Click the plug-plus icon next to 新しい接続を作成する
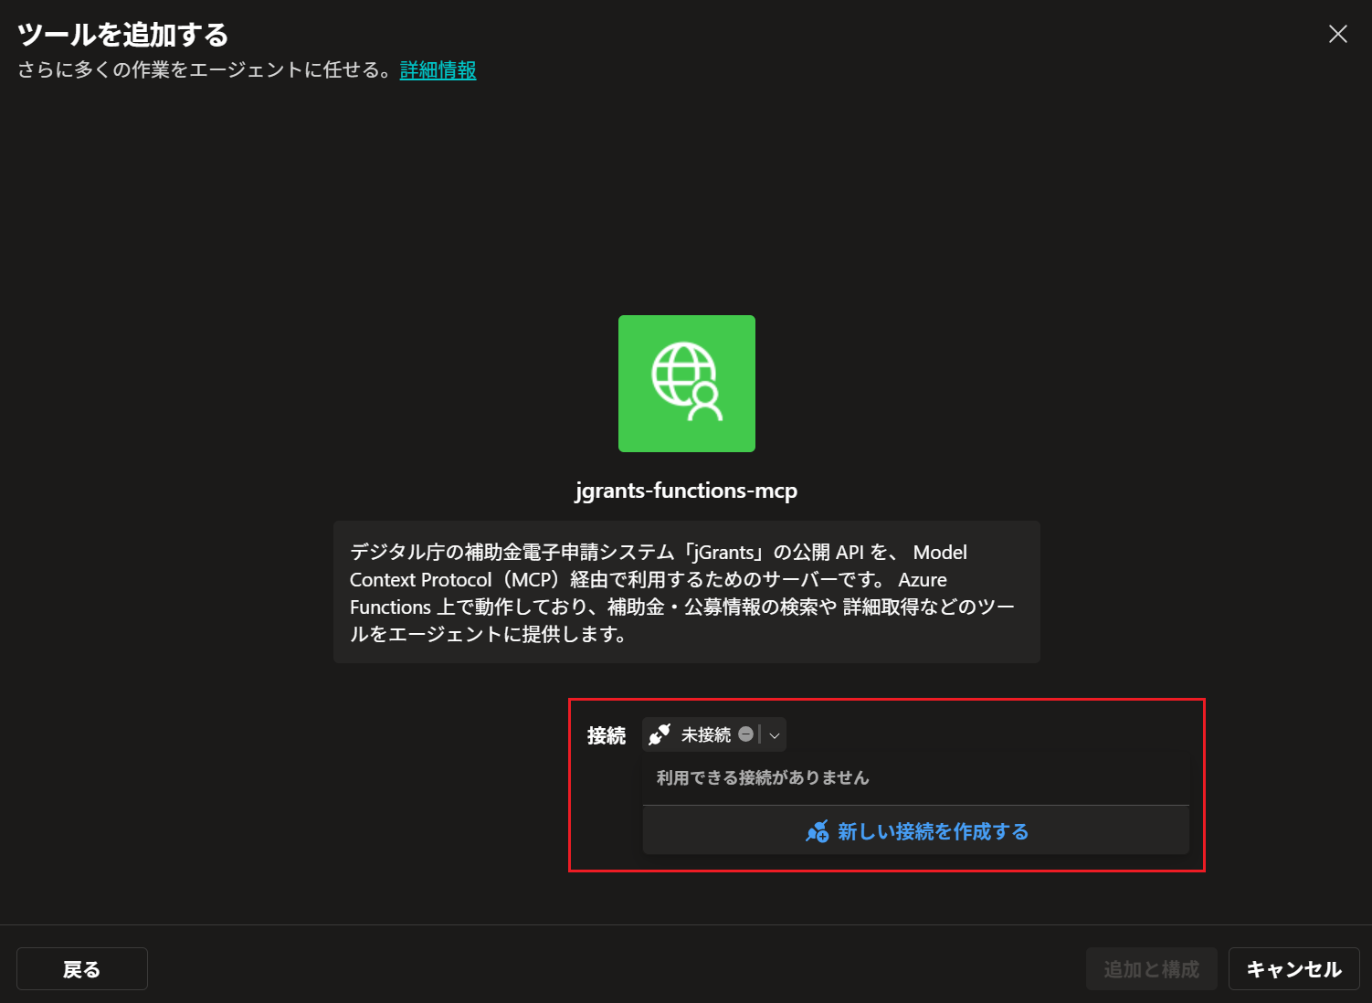The height and width of the screenshot is (1003, 1372). tap(818, 831)
